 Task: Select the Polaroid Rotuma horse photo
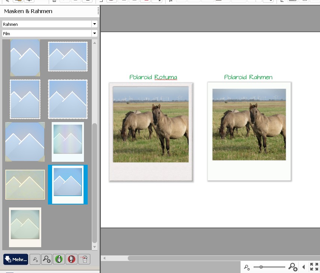[x=151, y=124]
